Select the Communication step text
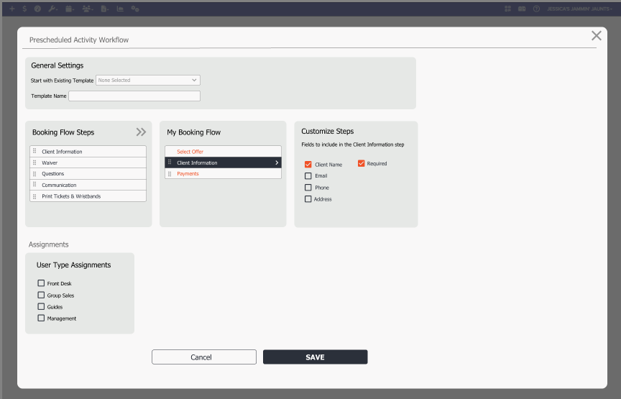This screenshot has height=399, width=621. click(59, 185)
